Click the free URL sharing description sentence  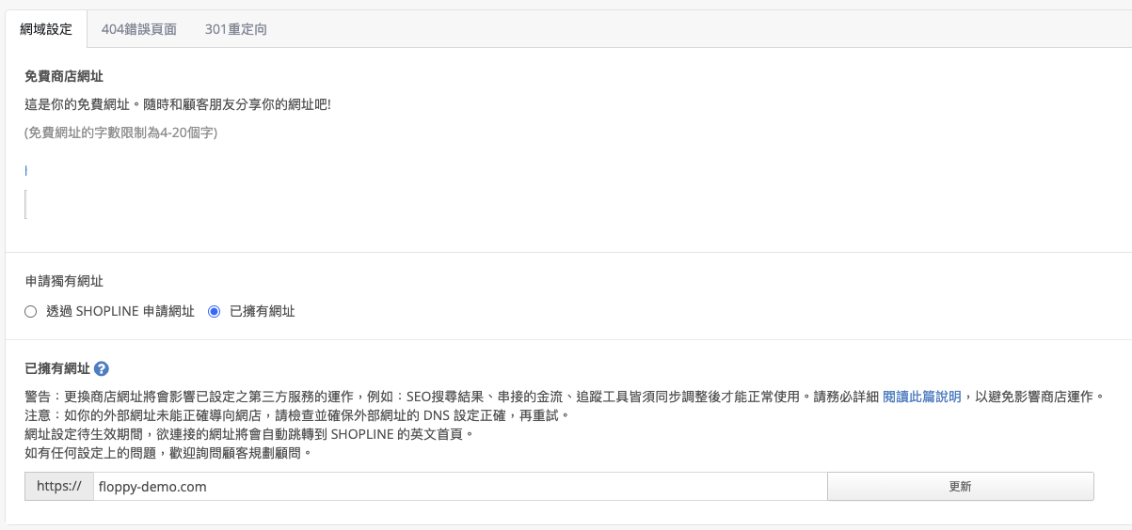(x=178, y=104)
